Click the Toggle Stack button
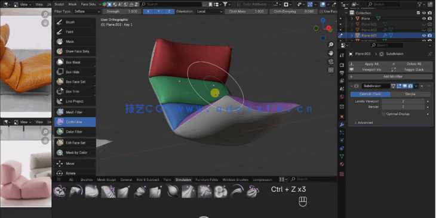This screenshot has height=218, width=436. [412, 70]
